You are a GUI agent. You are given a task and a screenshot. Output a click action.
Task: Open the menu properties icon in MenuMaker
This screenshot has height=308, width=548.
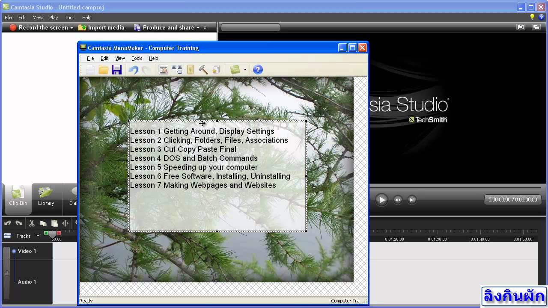[163, 70]
